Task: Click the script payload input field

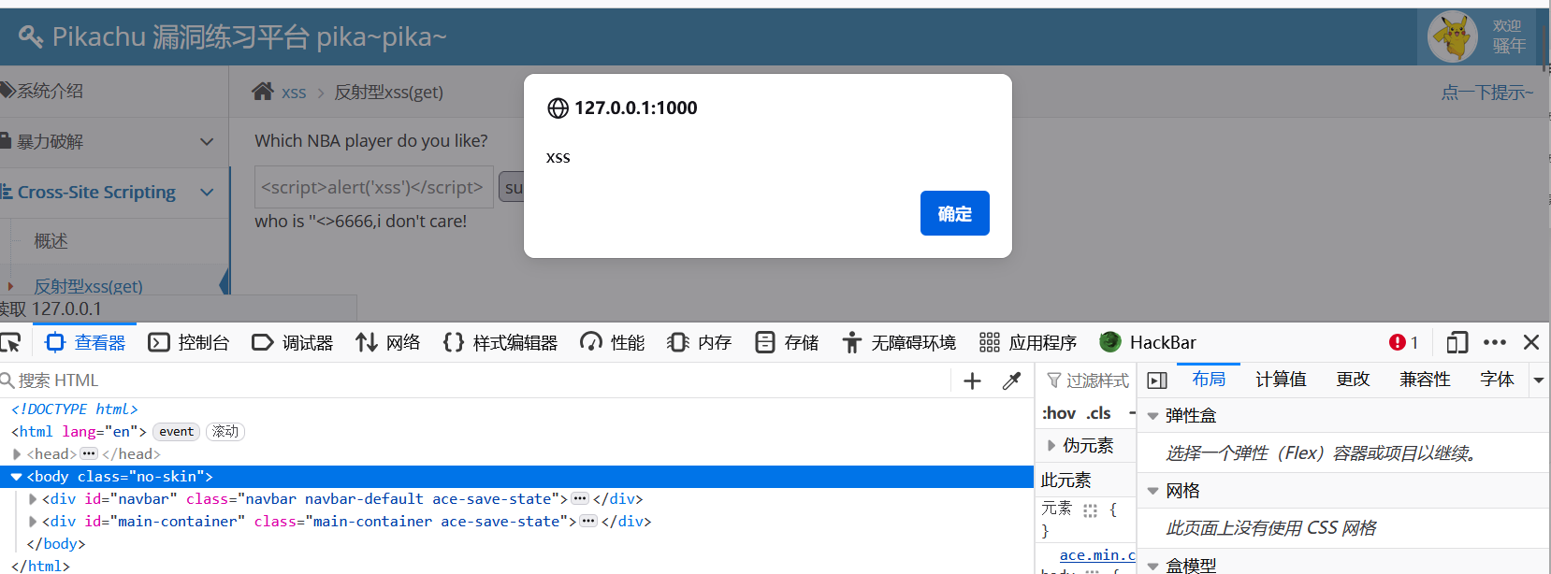Action: pos(373,187)
